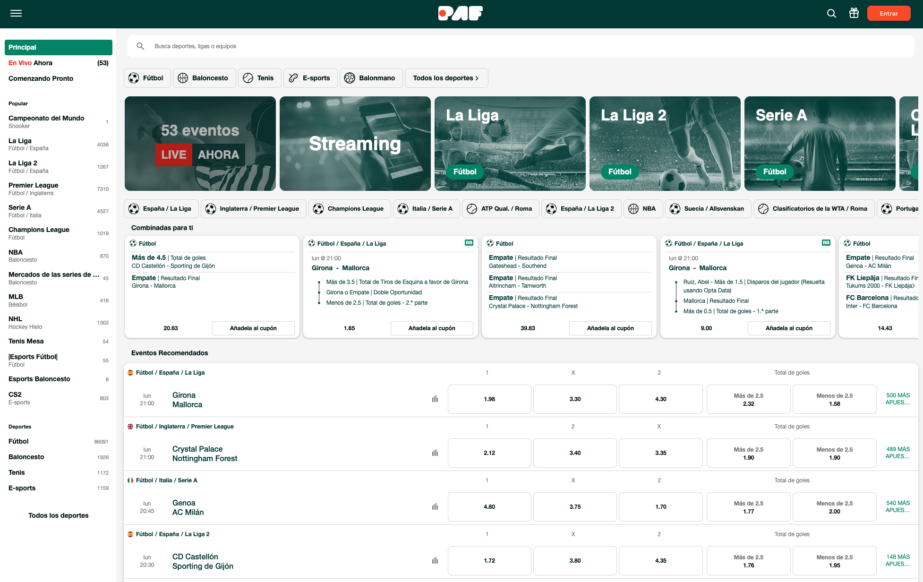Select ATP Qual. / Roma quick link
The width and height of the screenshot is (923, 582).
[x=501, y=209]
